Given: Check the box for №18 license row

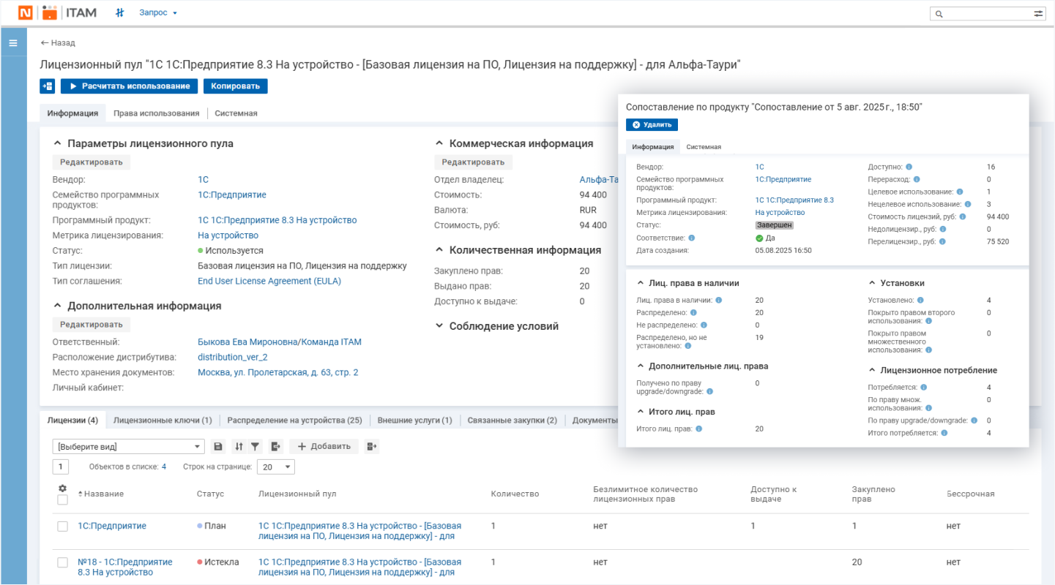Looking at the screenshot, I should (63, 562).
